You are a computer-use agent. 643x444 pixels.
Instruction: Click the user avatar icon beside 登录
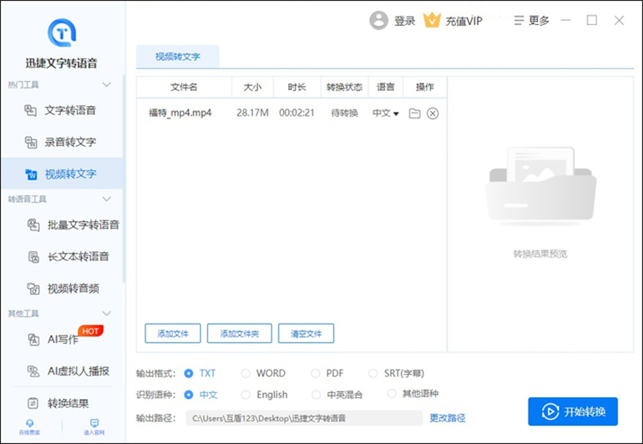(x=378, y=20)
